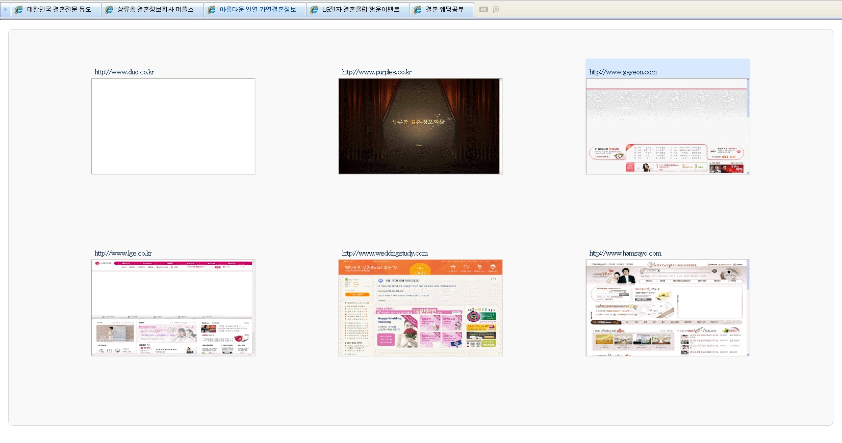Click the gray AD icon after the tabs
Viewport: 842px width, 443px height.
pyautogui.click(x=483, y=10)
